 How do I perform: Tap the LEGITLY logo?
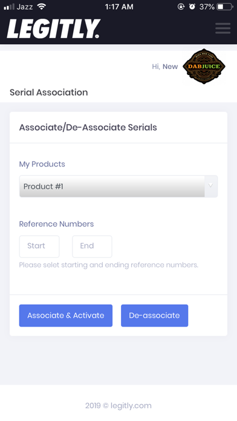point(54,28)
